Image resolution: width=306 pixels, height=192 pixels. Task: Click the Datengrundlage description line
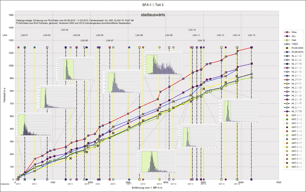[75, 20]
